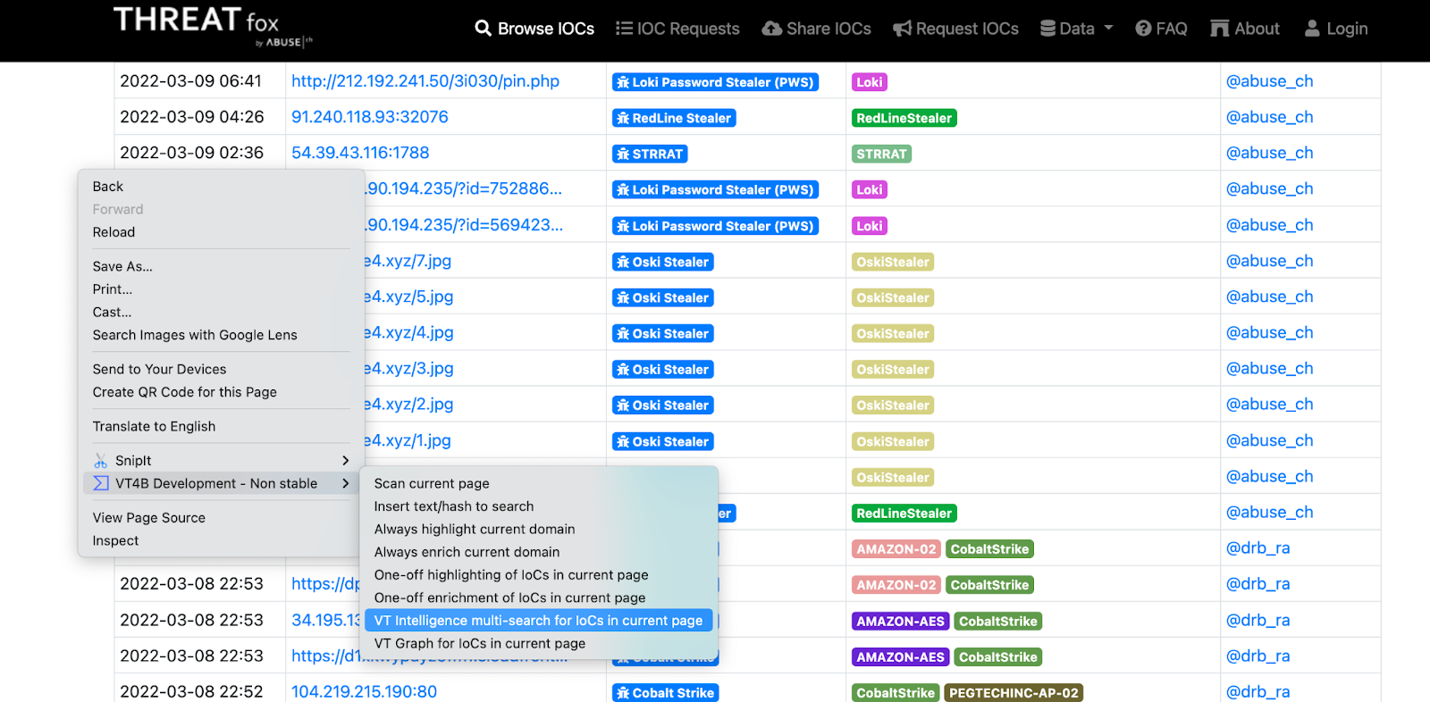Click the RedLineStealer tag in 04:26 row
This screenshot has width=1430, height=702.
pyautogui.click(x=904, y=118)
